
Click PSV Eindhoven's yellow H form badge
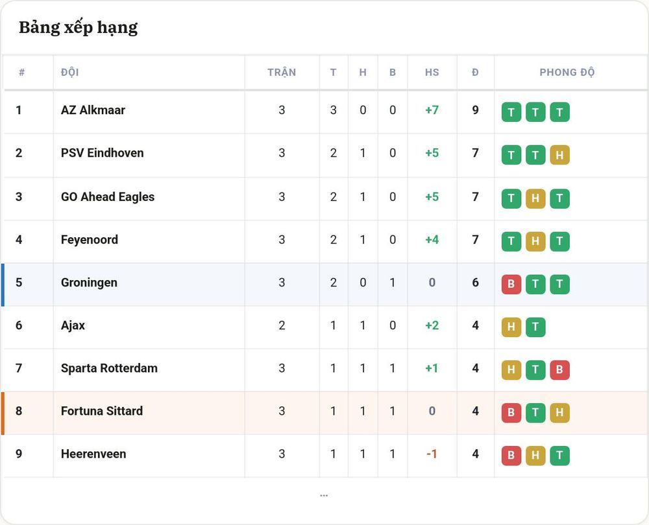(x=559, y=155)
